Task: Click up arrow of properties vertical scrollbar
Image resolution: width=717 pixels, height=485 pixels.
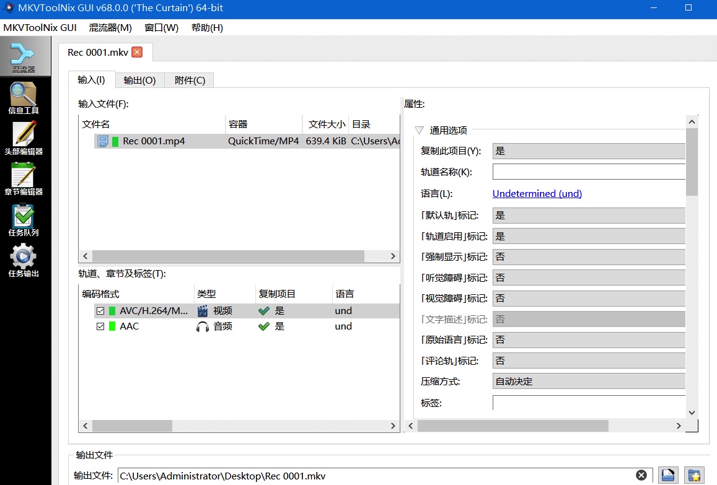Action: pos(692,121)
